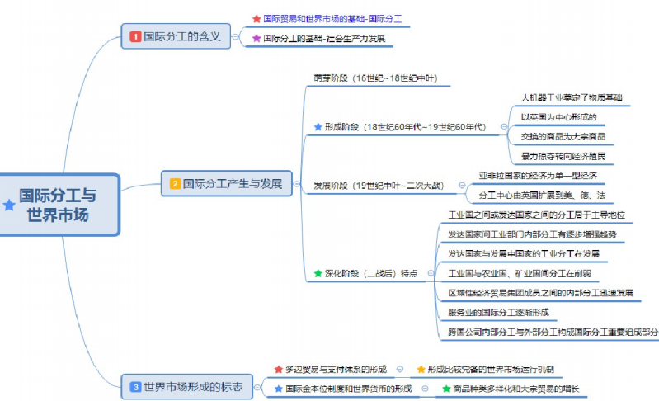Click the green star beside 深化阶段
The image size is (659, 401).
(x=318, y=273)
